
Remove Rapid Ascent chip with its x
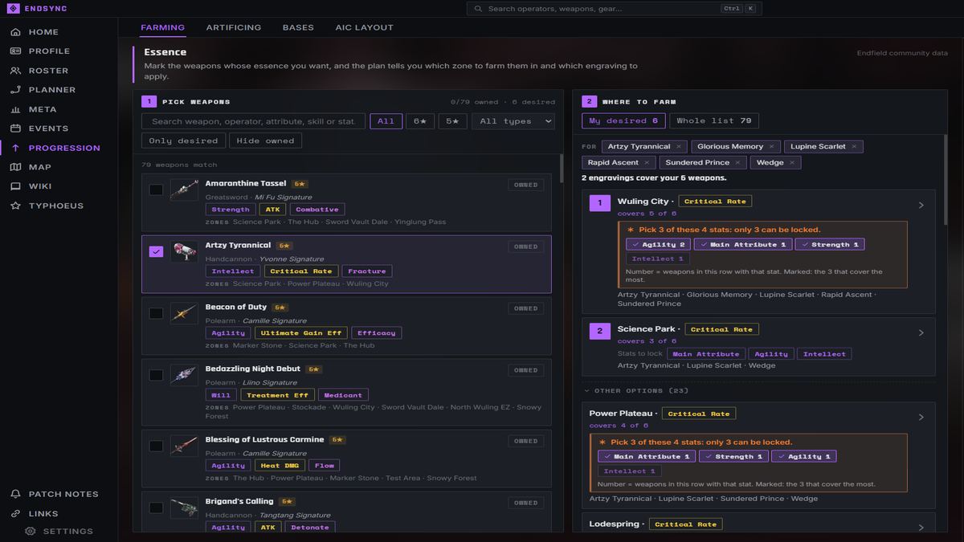[647, 163]
